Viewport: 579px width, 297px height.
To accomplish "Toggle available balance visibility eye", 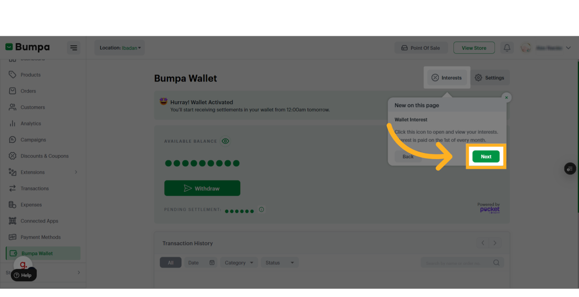I will [225, 141].
